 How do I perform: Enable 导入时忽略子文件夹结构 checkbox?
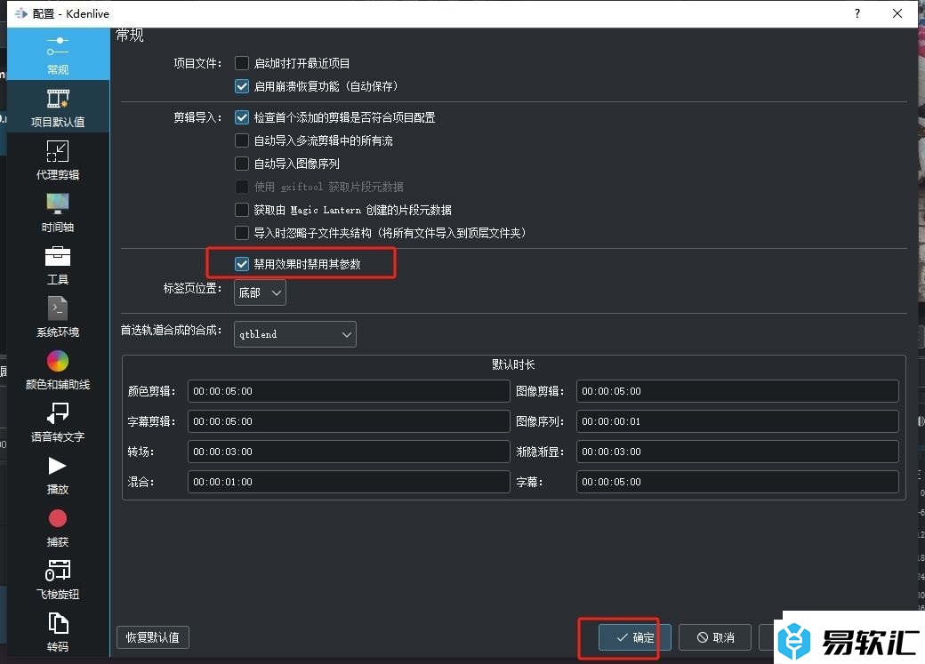point(242,233)
